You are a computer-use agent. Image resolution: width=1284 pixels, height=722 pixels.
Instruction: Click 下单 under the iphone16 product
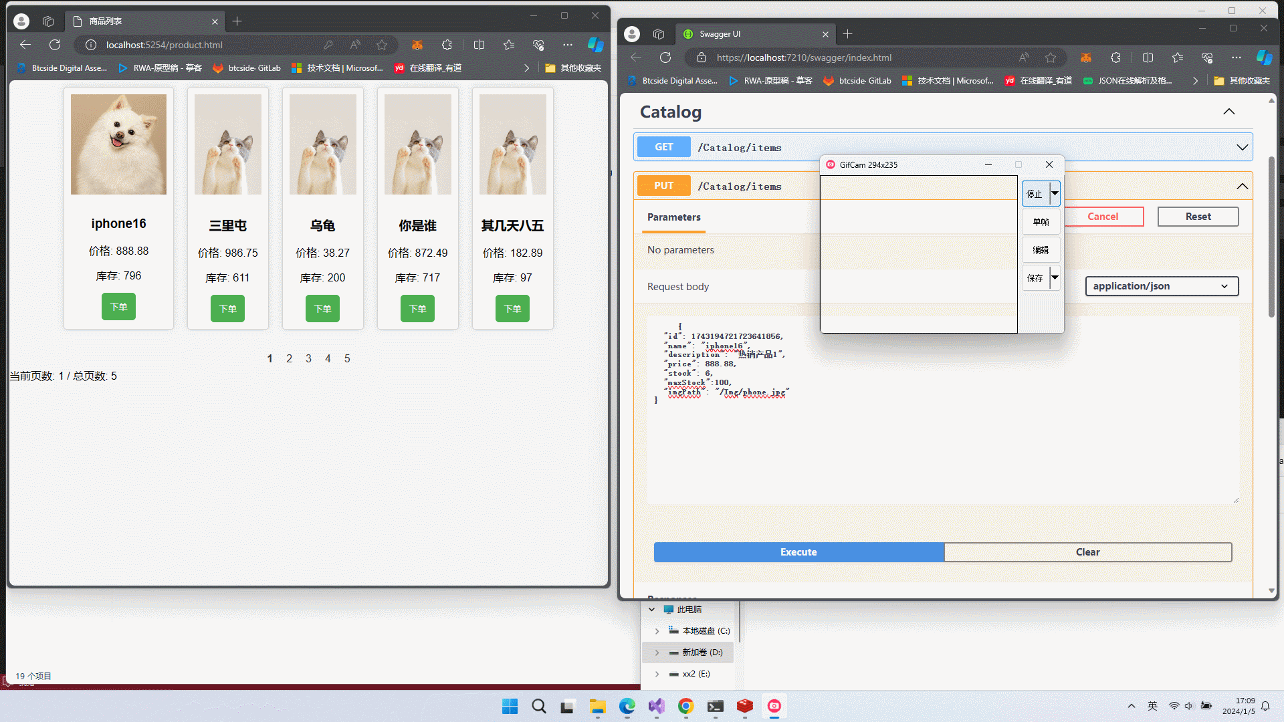[x=118, y=306]
